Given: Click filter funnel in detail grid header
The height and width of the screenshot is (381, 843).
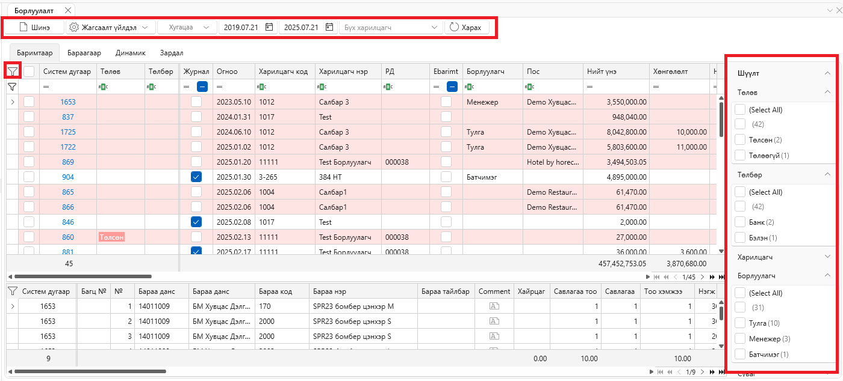Looking at the screenshot, I should tap(12, 291).
